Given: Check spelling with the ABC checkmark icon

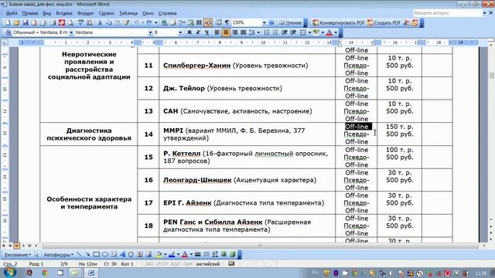Looking at the screenshot, I should pos(80,22).
